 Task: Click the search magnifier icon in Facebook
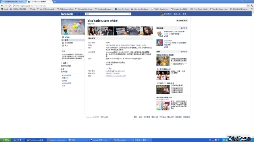129,14
